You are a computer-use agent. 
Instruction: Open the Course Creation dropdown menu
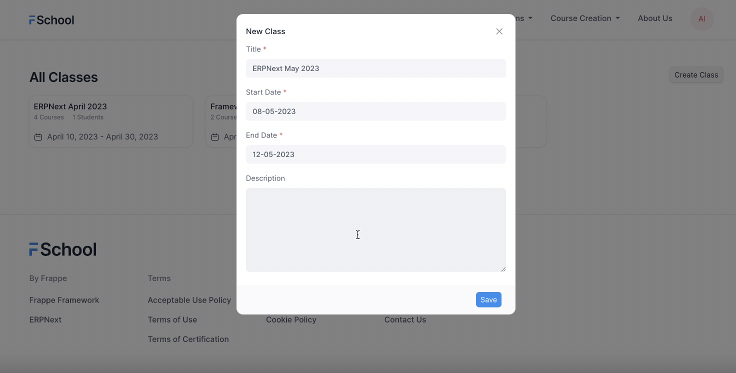click(585, 18)
